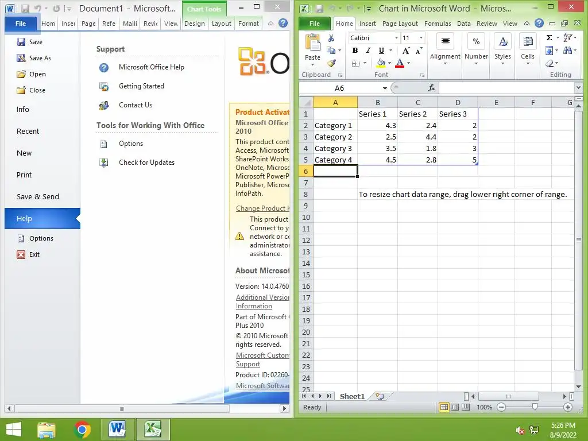Click Fill down arrow icon

pos(549,51)
